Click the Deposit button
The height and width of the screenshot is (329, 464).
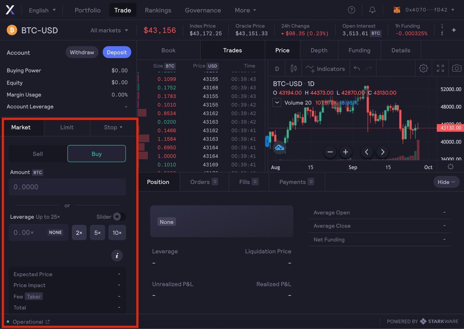point(117,52)
